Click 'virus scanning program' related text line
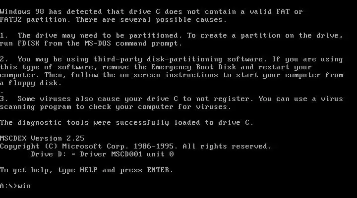 (x=116, y=107)
